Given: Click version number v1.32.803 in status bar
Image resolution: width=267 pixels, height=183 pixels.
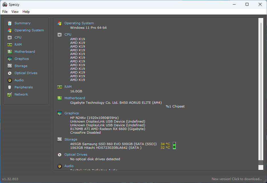Looking at the screenshot, I should click(10, 179).
